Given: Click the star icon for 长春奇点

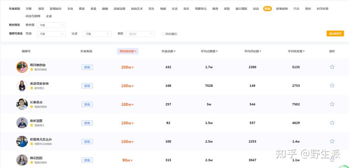Looking at the screenshot, I should click(x=332, y=104).
